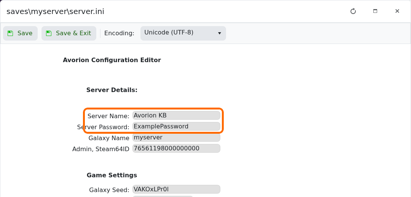This screenshot has width=411, height=197.
Task: Click the 'Server Password:' label
Action: point(103,127)
